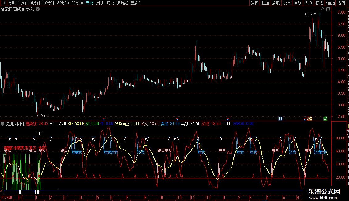This screenshot has height=201, width=349.
Task: Switch to the 分时 view
Action: pyautogui.click(x=12, y=3)
